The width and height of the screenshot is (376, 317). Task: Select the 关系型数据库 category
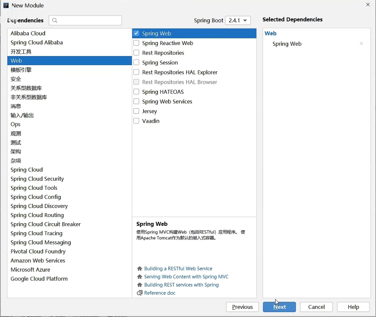(70, 88)
